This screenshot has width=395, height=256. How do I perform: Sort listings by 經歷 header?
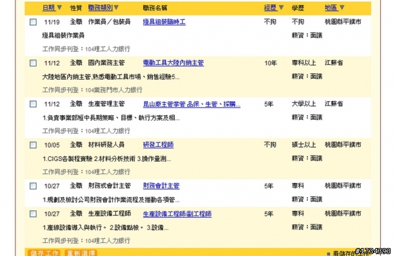(270, 7)
